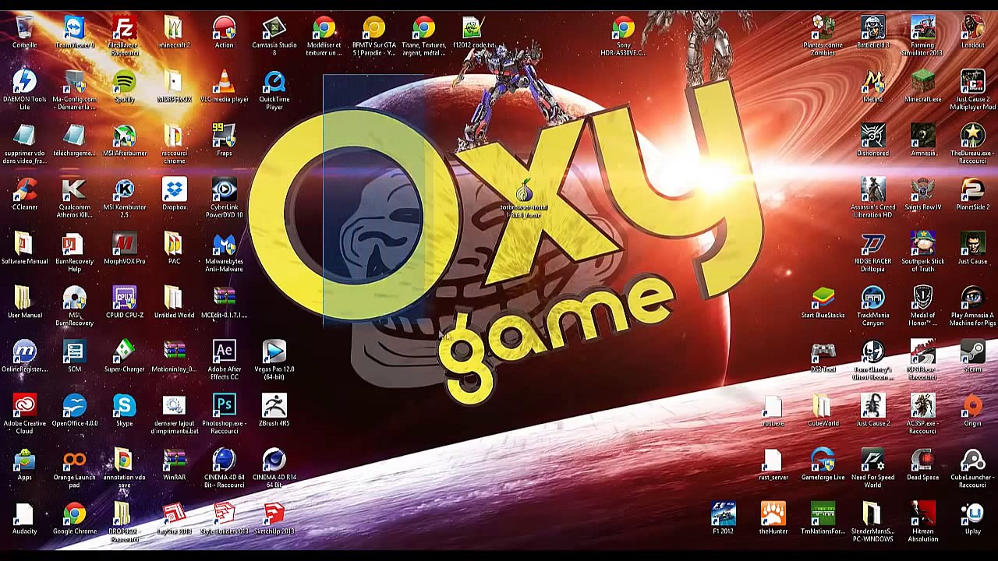Launch the Origin client icon

(972, 406)
